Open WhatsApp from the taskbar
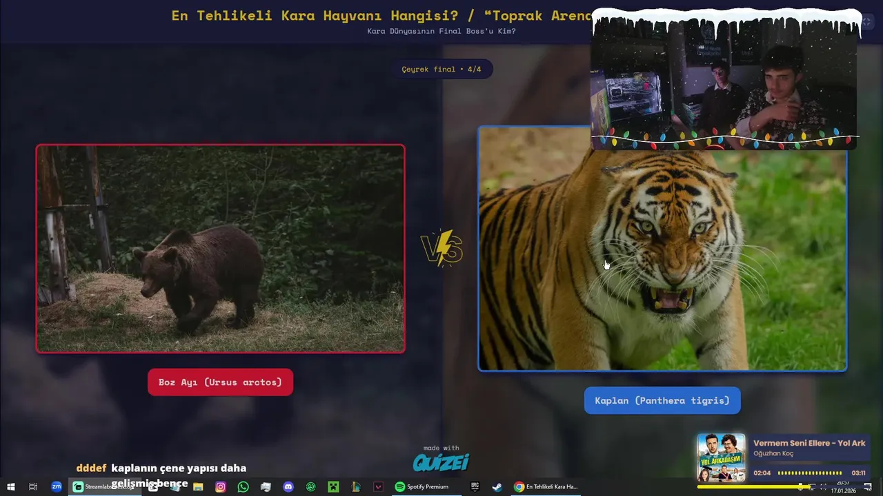The image size is (883, 496). (x=243, y=487)
